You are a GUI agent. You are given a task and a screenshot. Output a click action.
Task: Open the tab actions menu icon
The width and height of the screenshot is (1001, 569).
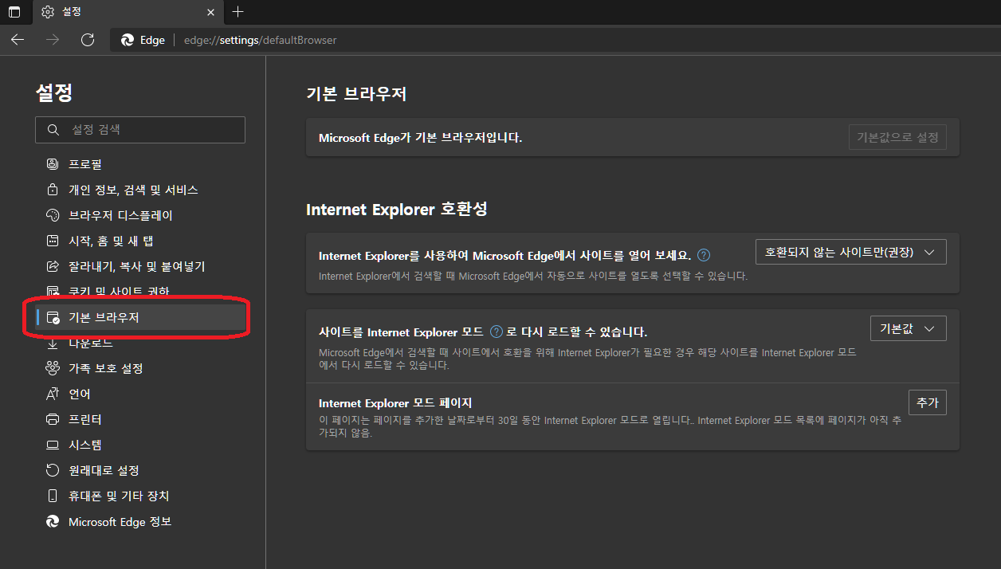click(x=14, y=12)
